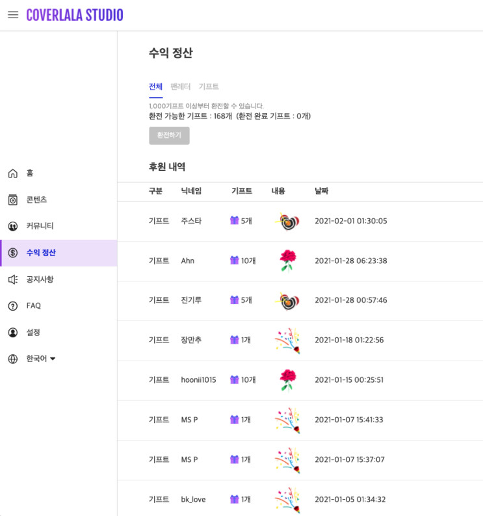
Task: Click party popper sticker in 15:37:07 row
Action: coord(287,460)
